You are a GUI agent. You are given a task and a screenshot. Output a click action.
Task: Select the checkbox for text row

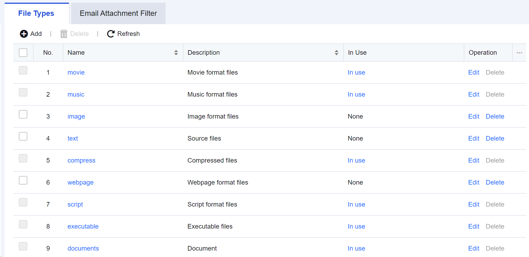tap(23, 136)
